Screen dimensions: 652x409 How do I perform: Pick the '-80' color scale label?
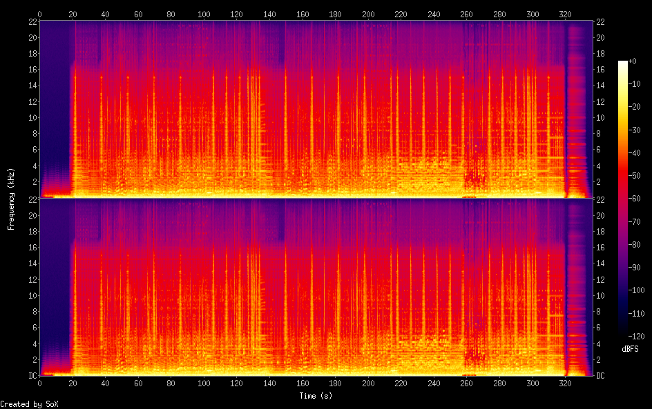click(634, 245)
